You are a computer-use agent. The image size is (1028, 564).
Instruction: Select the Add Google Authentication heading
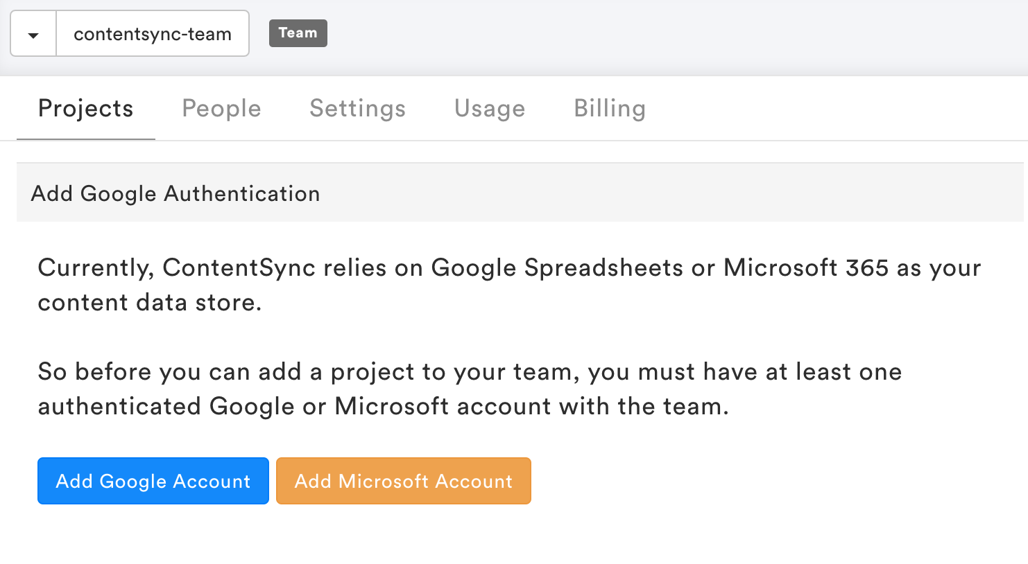pos(175,193)
